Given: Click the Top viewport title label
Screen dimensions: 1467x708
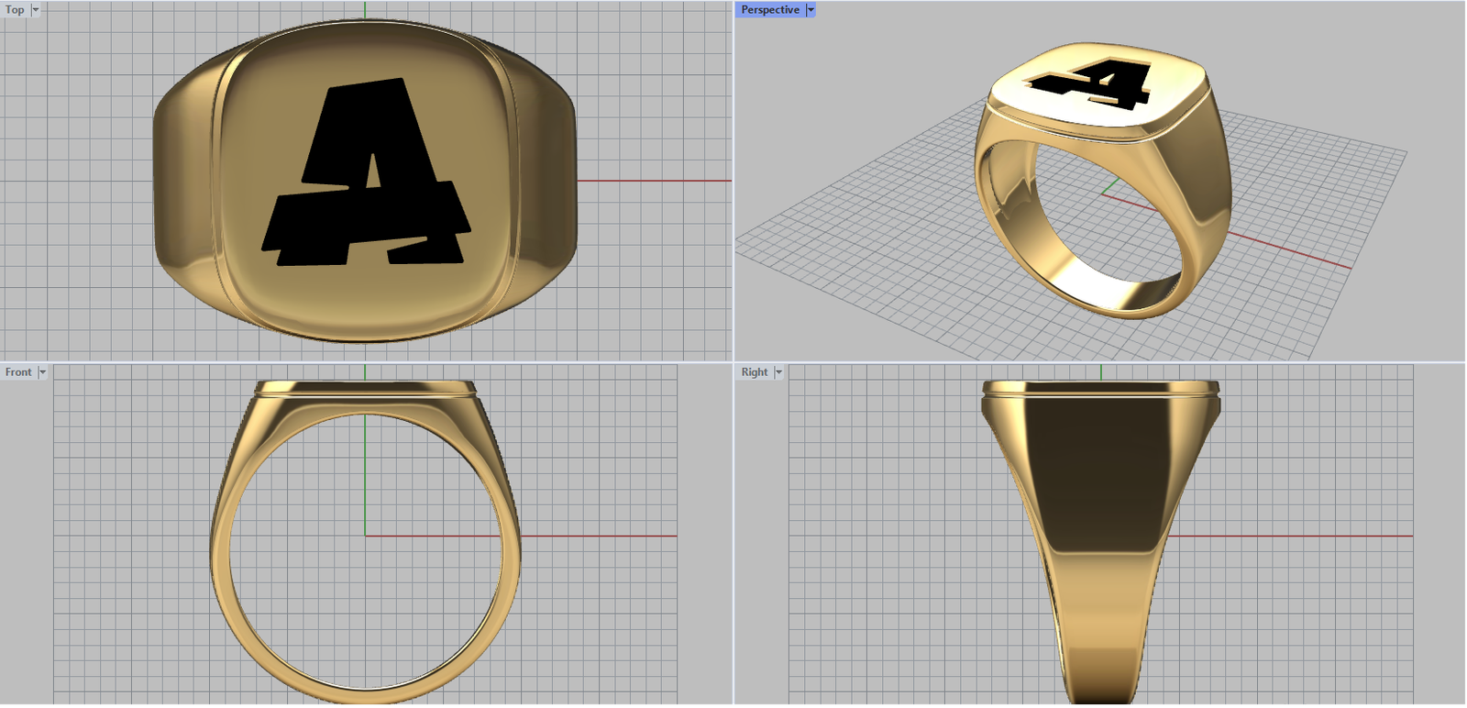Looking at the screenshot, I should pyautogui.click(x=15, y=10).
